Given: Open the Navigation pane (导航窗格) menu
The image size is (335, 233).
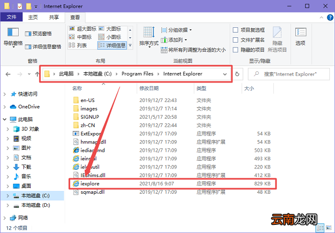Looking at the screenshot, I should tap(13, 37).
